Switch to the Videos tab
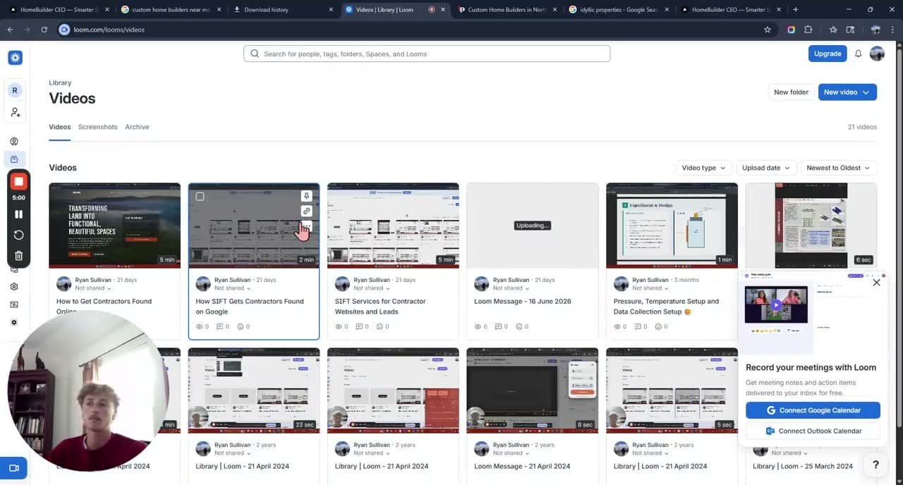This screenshot has width=903, height=485. pos(59,127)
